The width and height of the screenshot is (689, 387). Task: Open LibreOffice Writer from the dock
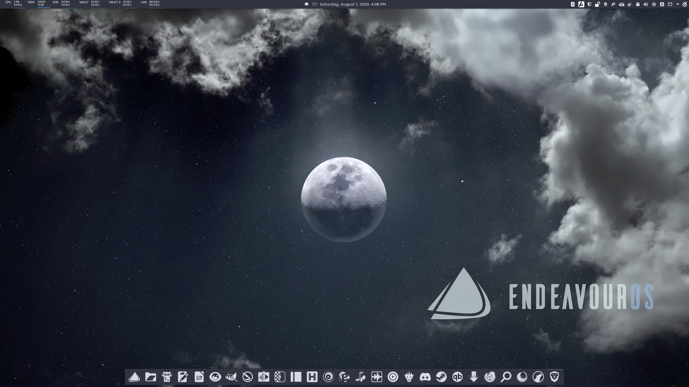(x=199, y=377)
